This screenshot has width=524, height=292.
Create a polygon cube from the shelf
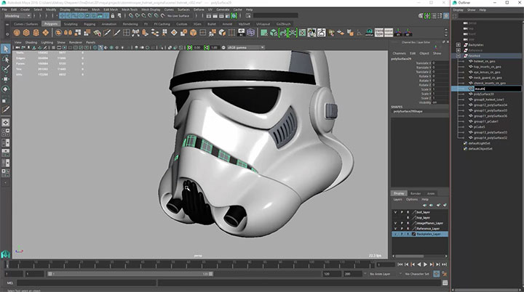point(26,33)
